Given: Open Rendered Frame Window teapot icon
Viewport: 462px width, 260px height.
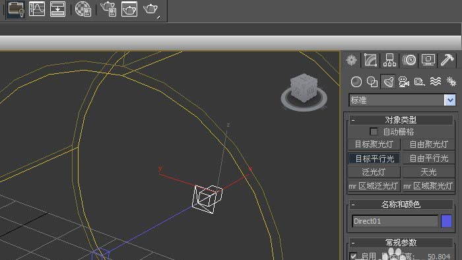Looking at the screenshot, I should [129, 9].
